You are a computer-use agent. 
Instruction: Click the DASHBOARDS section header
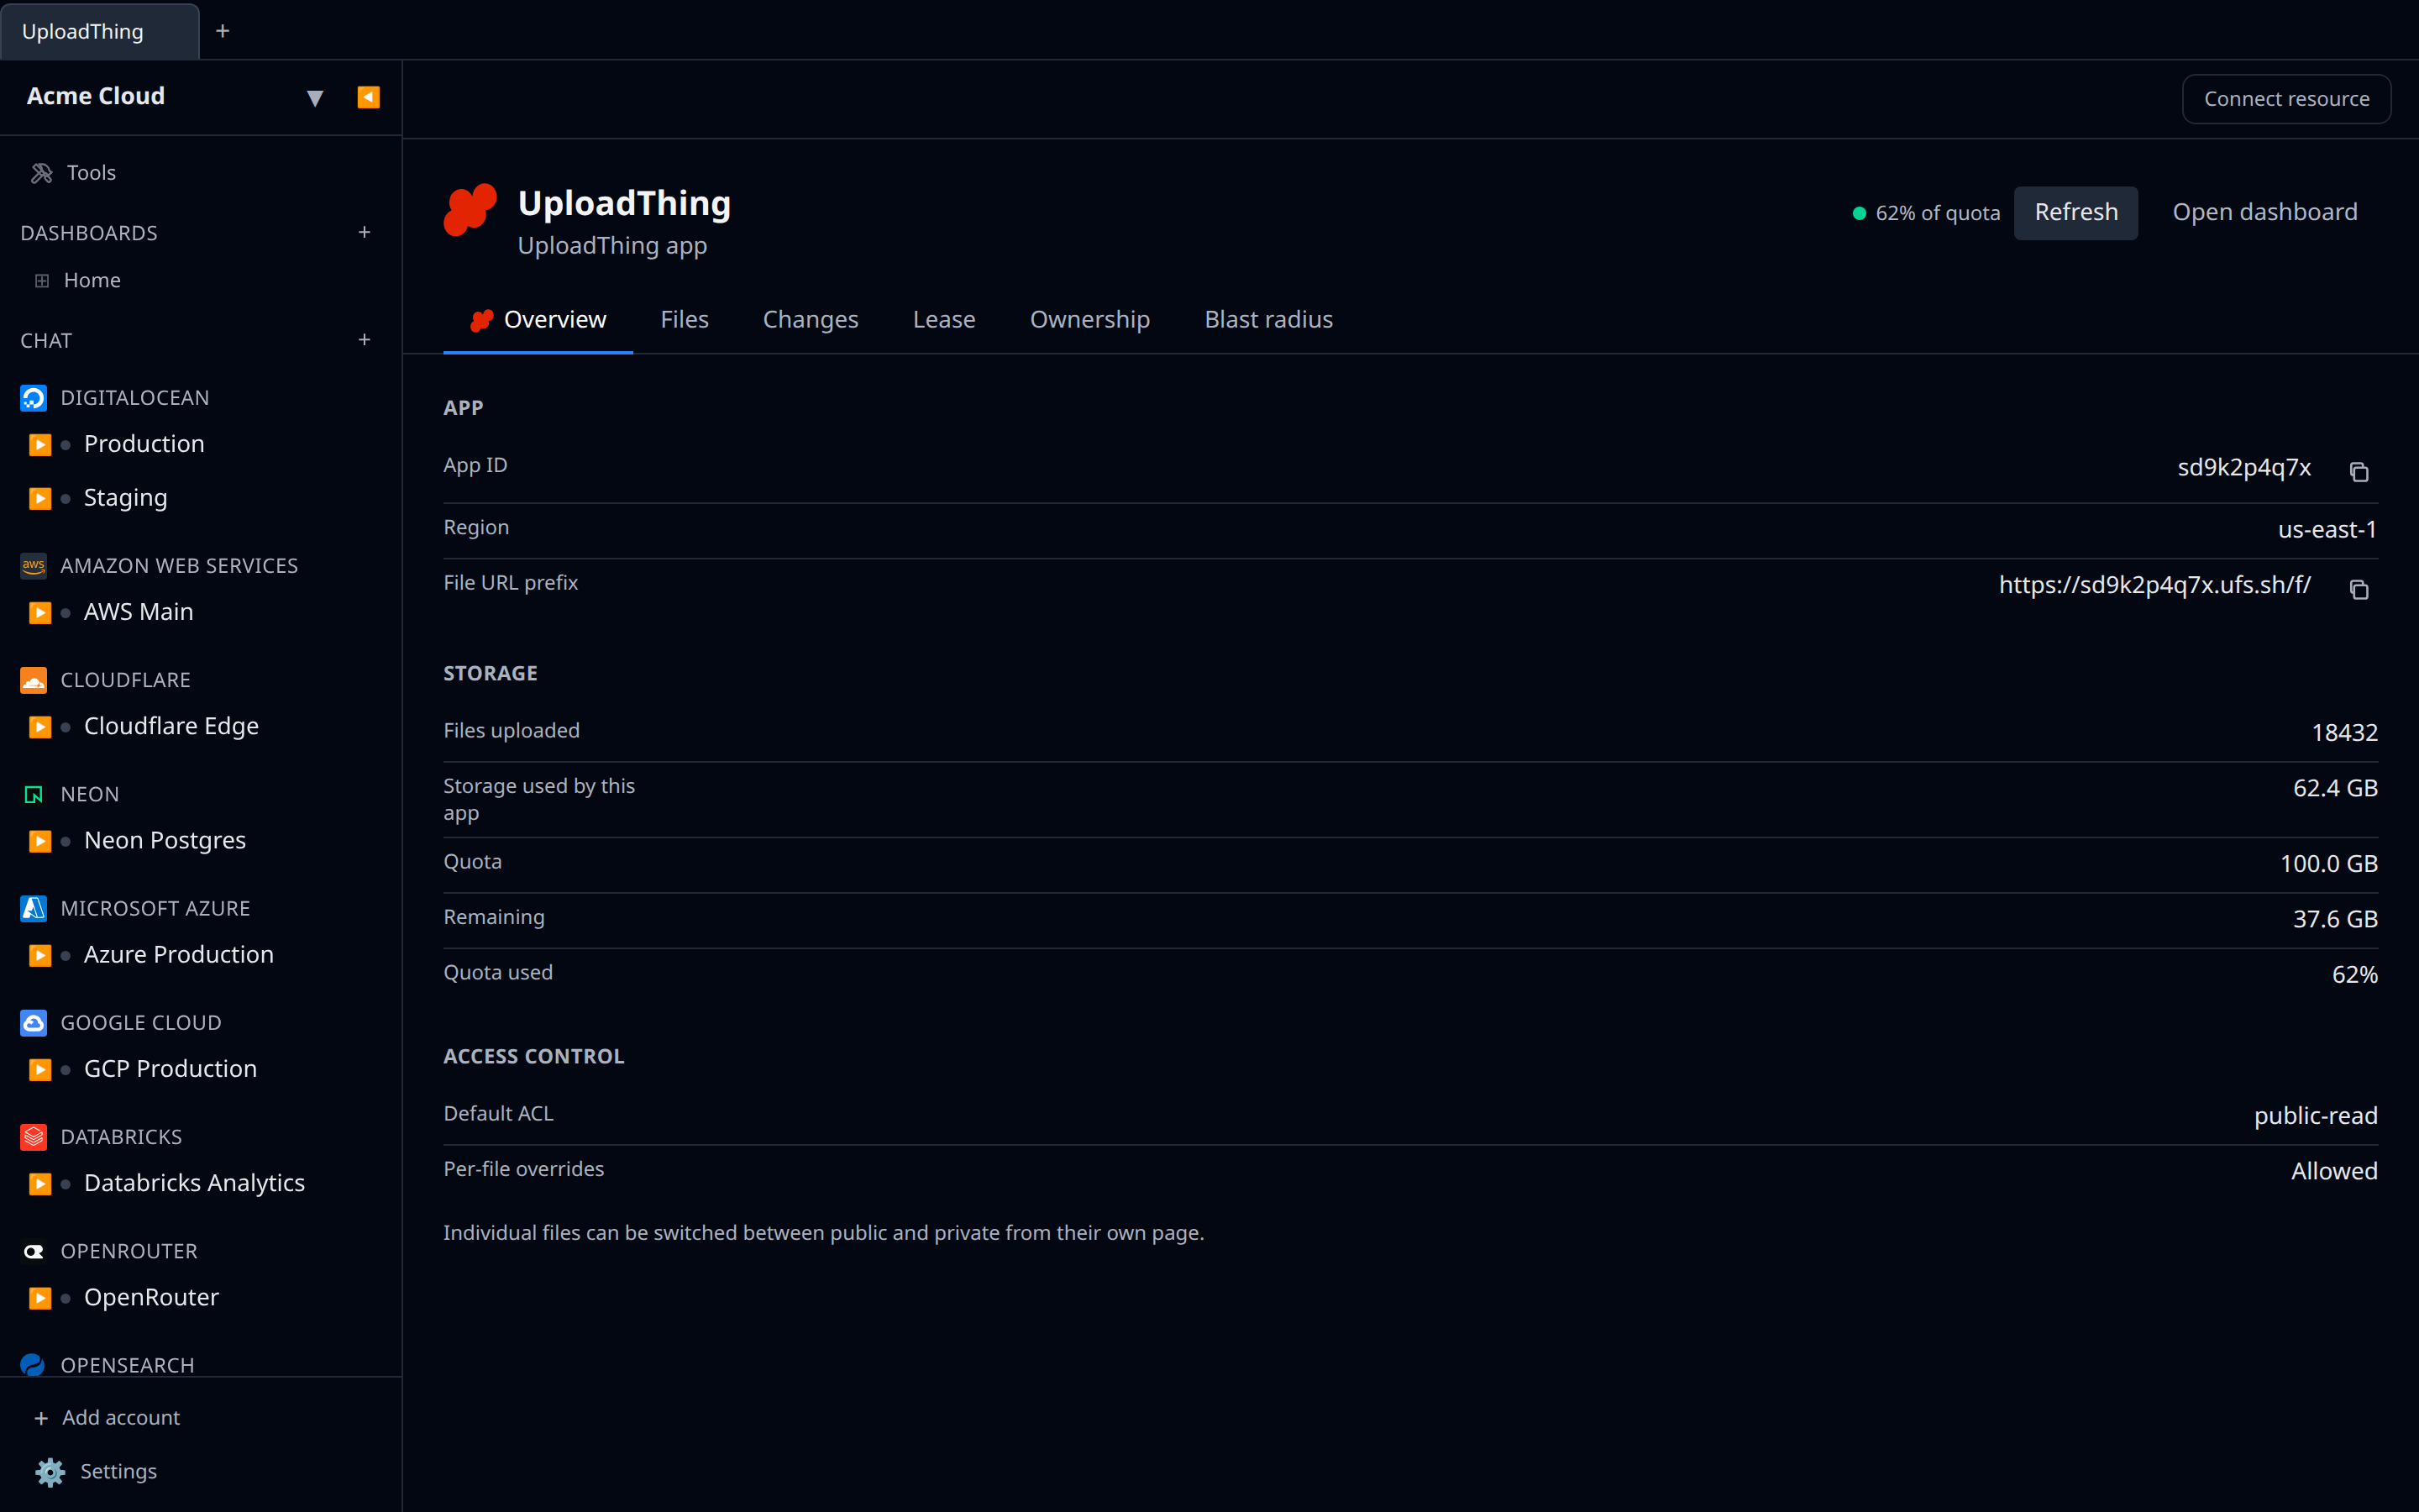tap(89, 233)
